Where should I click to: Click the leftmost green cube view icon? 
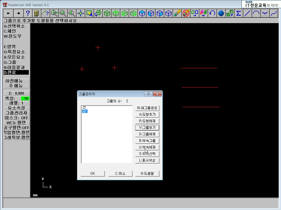(107, 13)
